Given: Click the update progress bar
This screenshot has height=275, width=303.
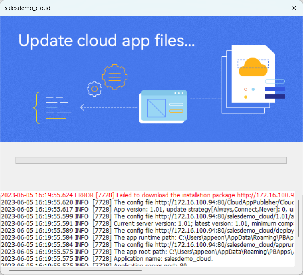Looking at the screenshot, I should point(151,160).
